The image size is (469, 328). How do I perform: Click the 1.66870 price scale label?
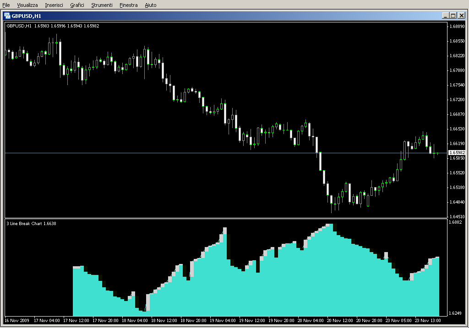[x=458, y=114]
